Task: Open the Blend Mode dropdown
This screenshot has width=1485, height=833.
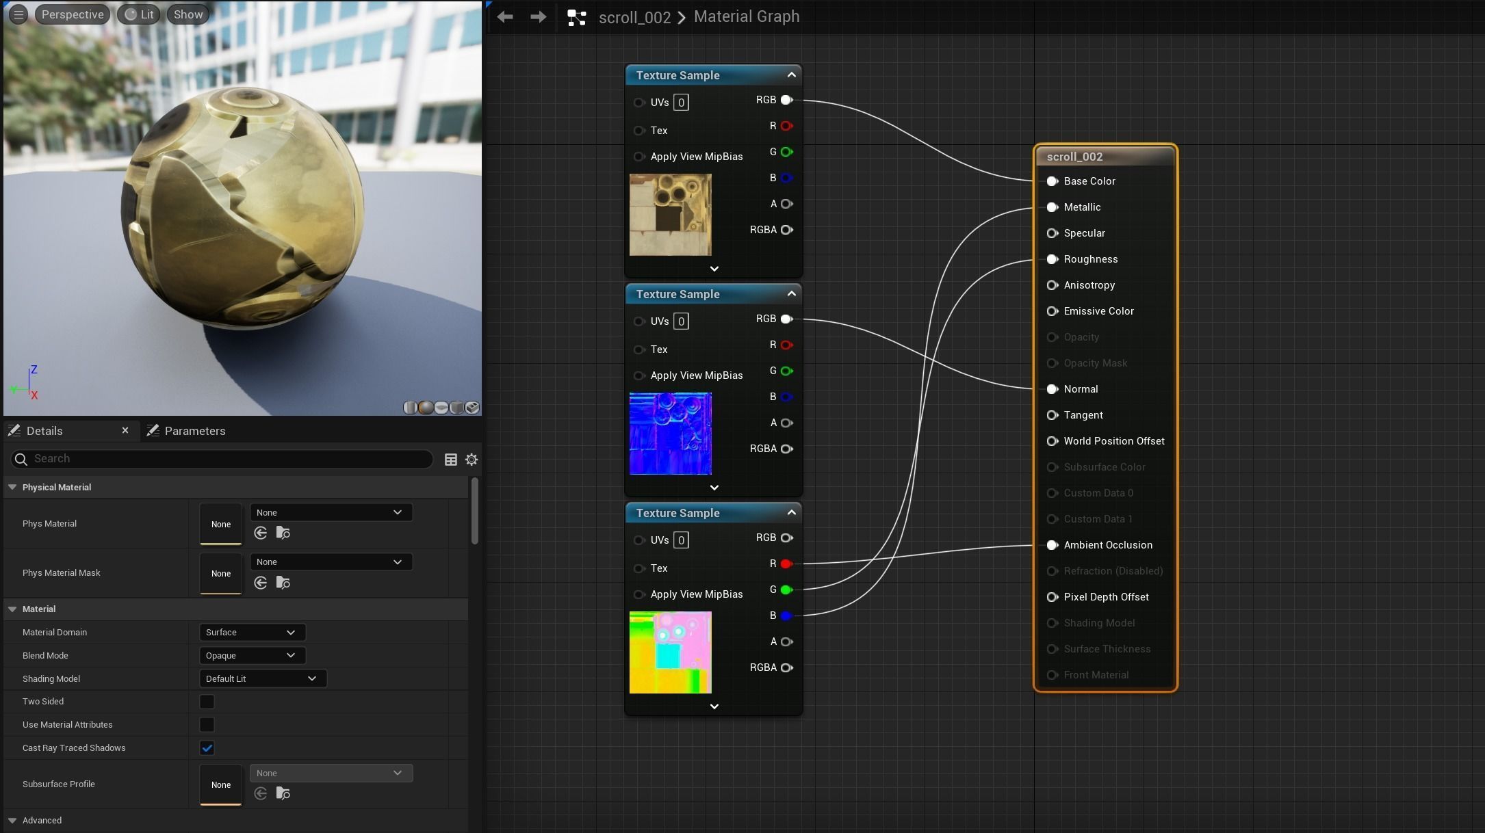Action: [251, 655]
